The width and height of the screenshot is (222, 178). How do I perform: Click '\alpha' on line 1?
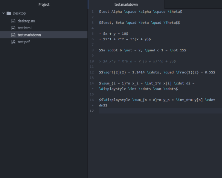pos(145,12)
